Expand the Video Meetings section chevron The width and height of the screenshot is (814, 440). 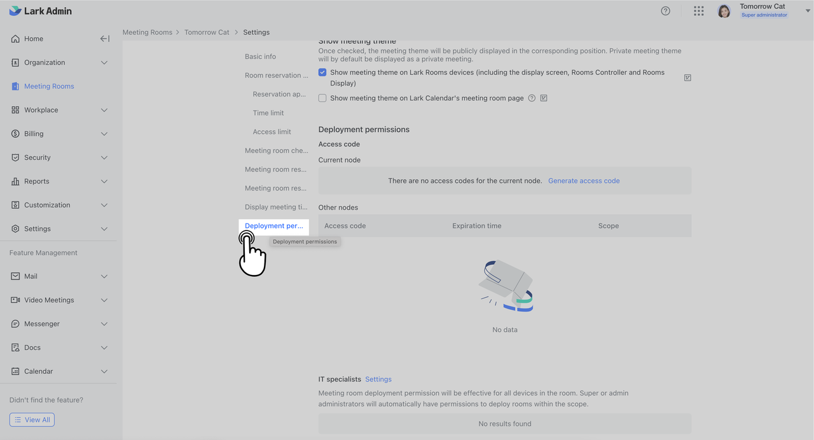click(104, 300)
